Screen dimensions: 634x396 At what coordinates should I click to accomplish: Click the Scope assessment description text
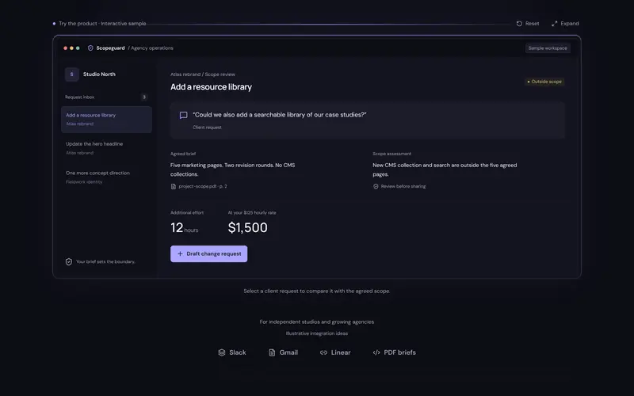[x=445, y=169]
